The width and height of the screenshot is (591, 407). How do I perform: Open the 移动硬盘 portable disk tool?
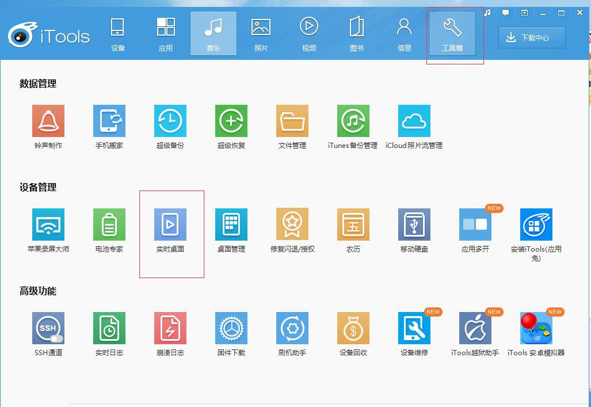(414, 225)
